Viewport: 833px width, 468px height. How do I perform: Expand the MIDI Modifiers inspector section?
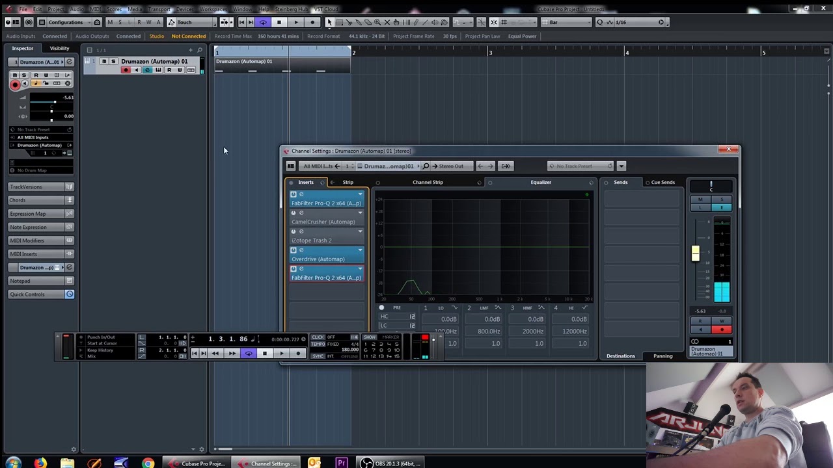point(41,240)
